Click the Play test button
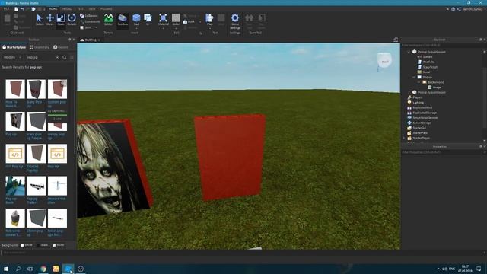The image size is (487, 274). point(210,18)
